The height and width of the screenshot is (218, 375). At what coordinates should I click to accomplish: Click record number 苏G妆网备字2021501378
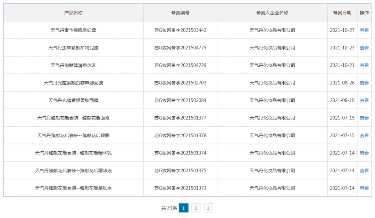point(180,135)
